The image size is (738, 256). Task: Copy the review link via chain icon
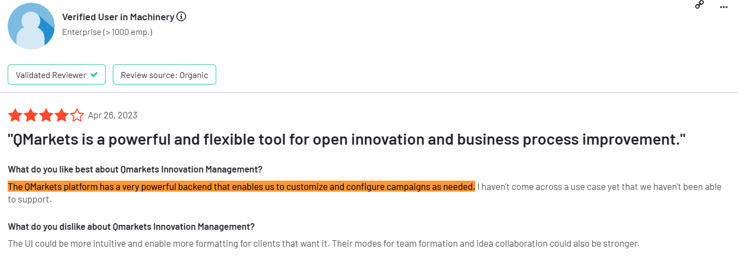(699, 4)
